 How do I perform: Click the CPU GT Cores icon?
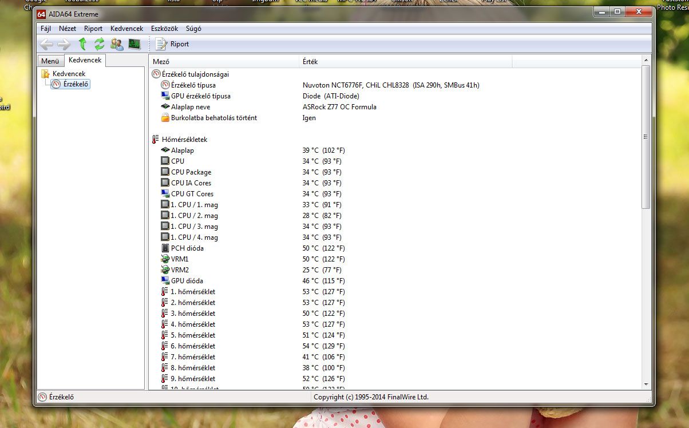point(165,193)
